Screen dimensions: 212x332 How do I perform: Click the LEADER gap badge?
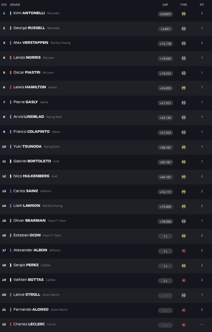(x=165, y=14)
